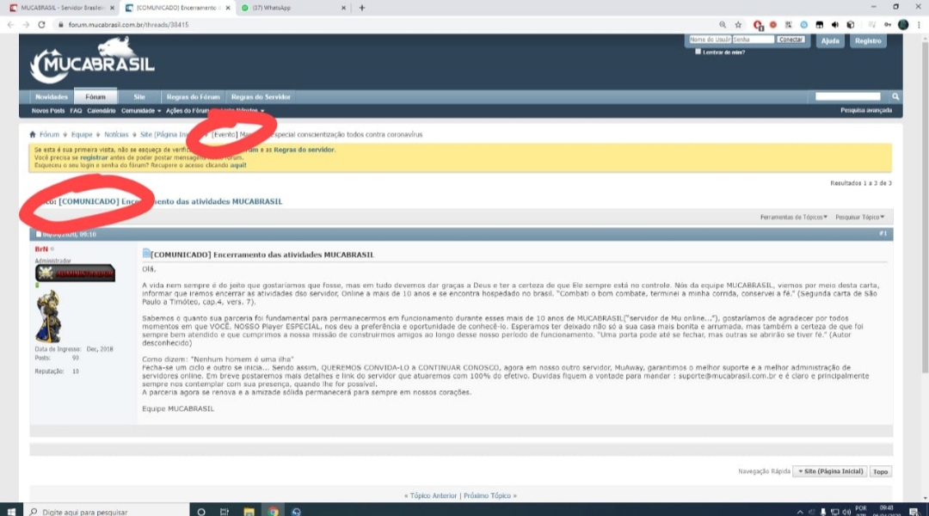Screen dimensions: 929x516
Task: Click the forum search magnifier icon
Action: [x=895, y=97]
